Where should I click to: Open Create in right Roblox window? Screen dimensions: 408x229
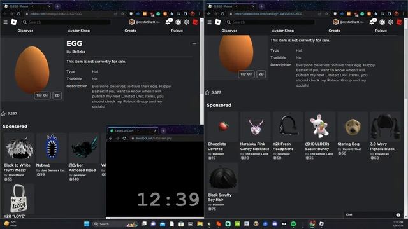[x=334, y=31]
